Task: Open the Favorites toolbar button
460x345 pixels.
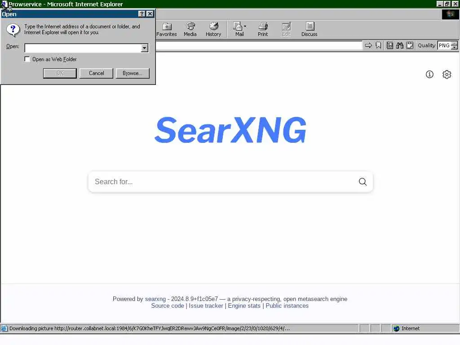Action: pos(166,29)
